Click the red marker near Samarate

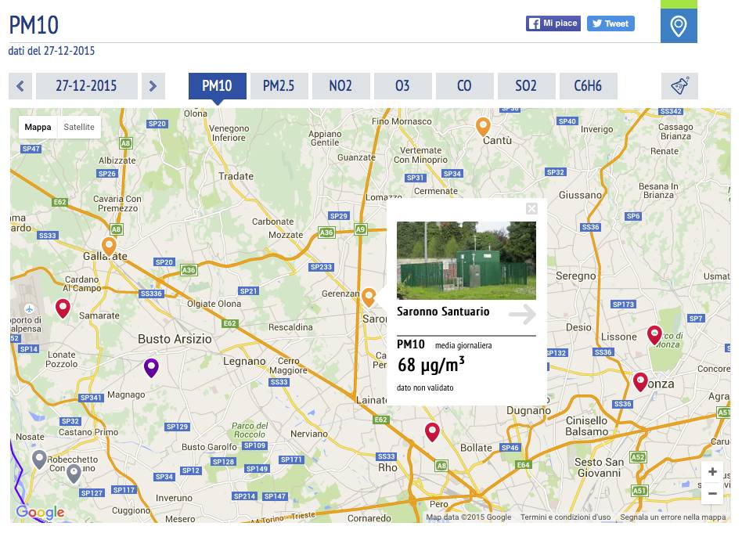(63, 308)
